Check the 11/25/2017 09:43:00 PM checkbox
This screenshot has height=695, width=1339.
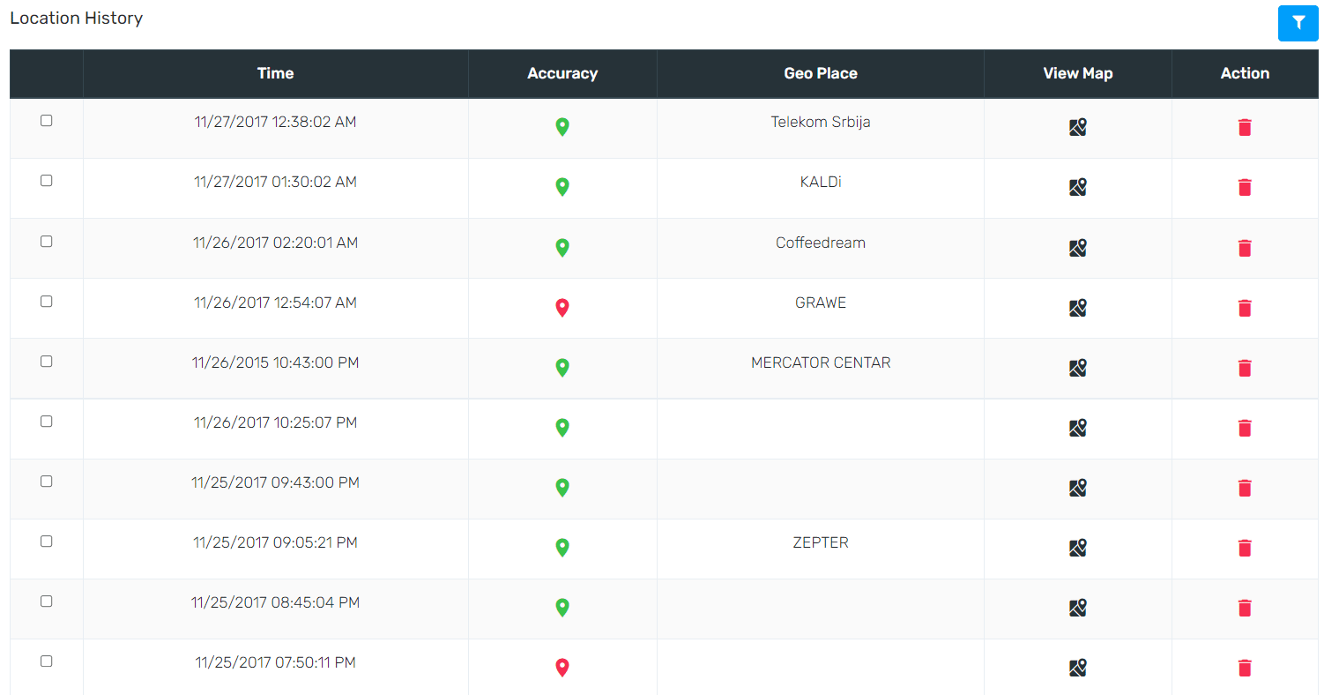point(47,482)
